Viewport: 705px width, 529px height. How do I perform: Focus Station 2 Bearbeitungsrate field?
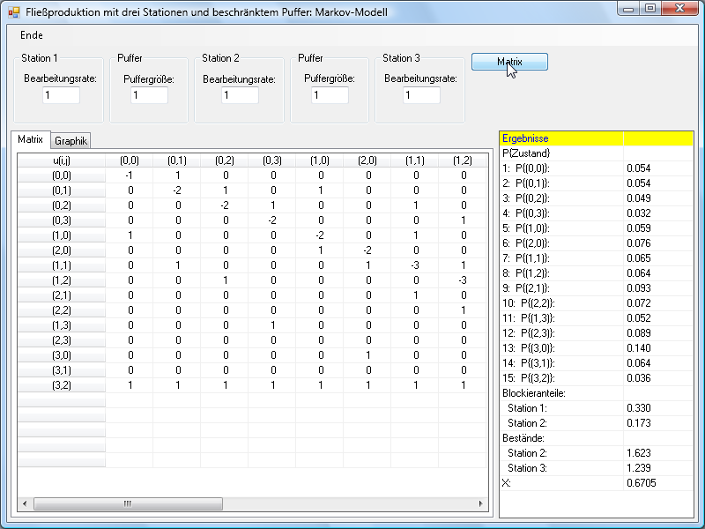click(x=240, y=95)
